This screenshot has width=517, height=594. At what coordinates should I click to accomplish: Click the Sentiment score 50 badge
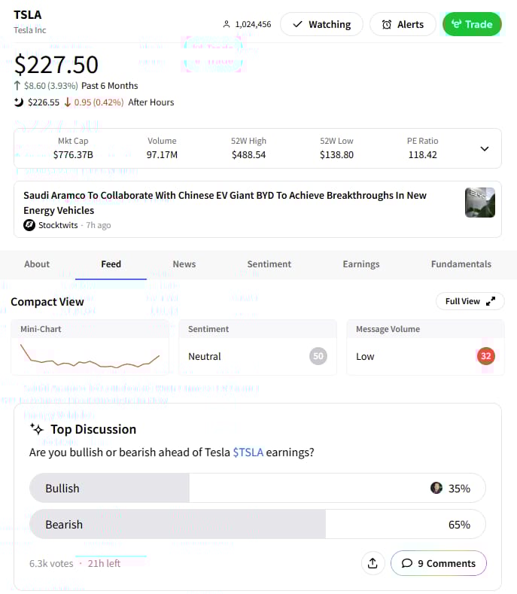click(x=318, y=356)
